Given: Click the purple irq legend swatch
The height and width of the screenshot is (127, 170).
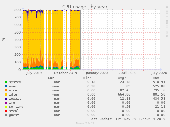Looking at the screenshot, I should coord(6,103).
